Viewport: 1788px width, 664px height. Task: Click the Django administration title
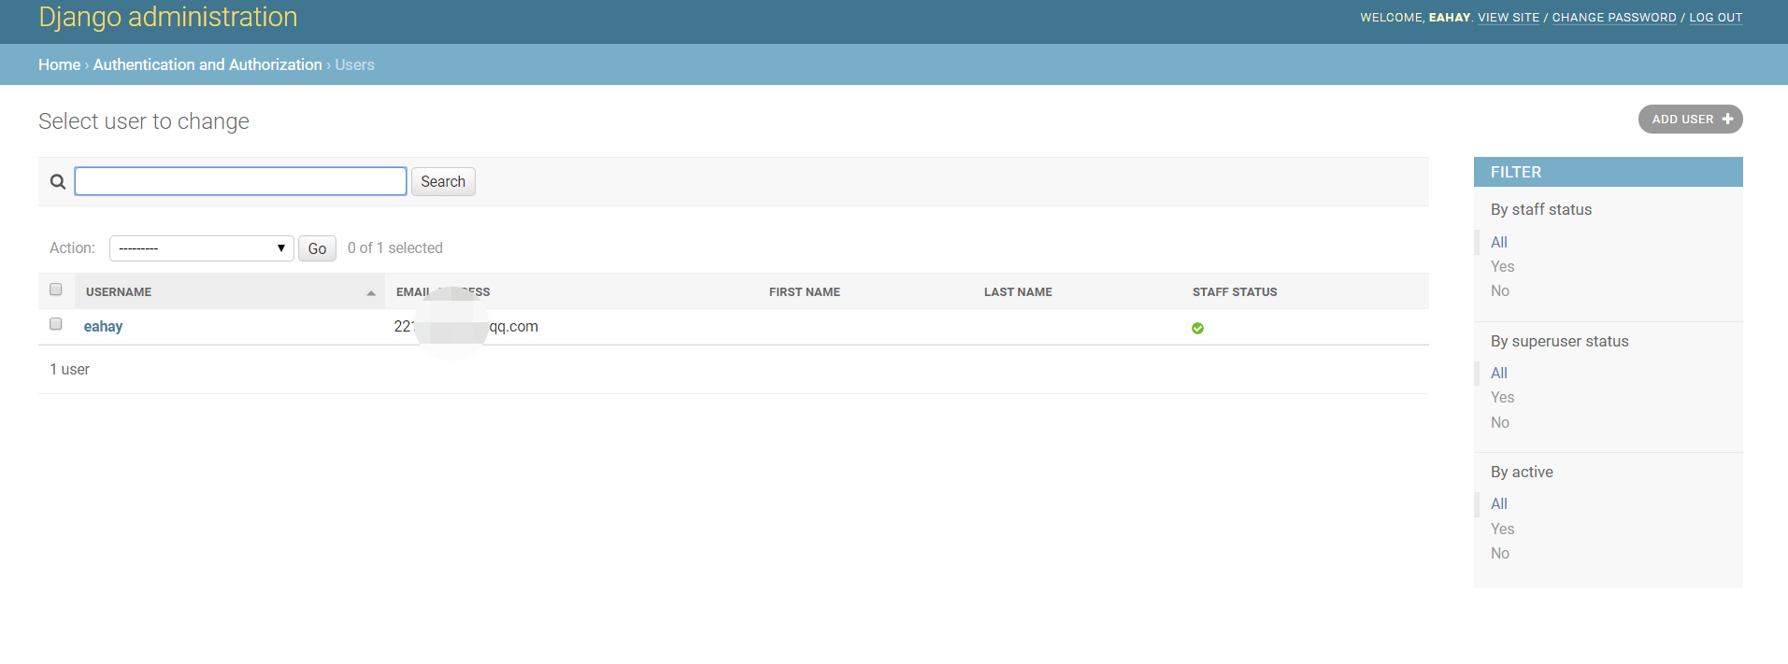168,17
